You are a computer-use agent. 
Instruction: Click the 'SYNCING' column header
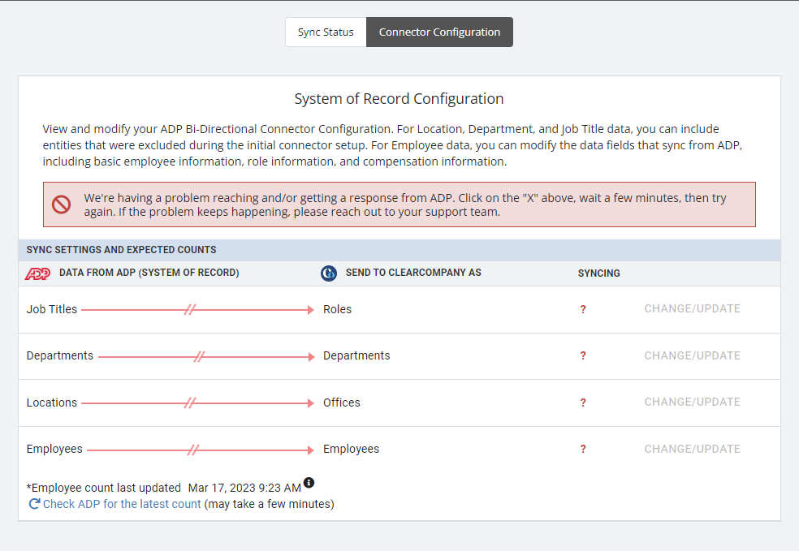click(598, 273)
